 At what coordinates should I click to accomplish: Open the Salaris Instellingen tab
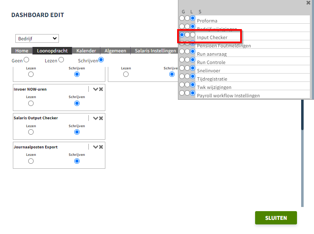pos(155,51)
